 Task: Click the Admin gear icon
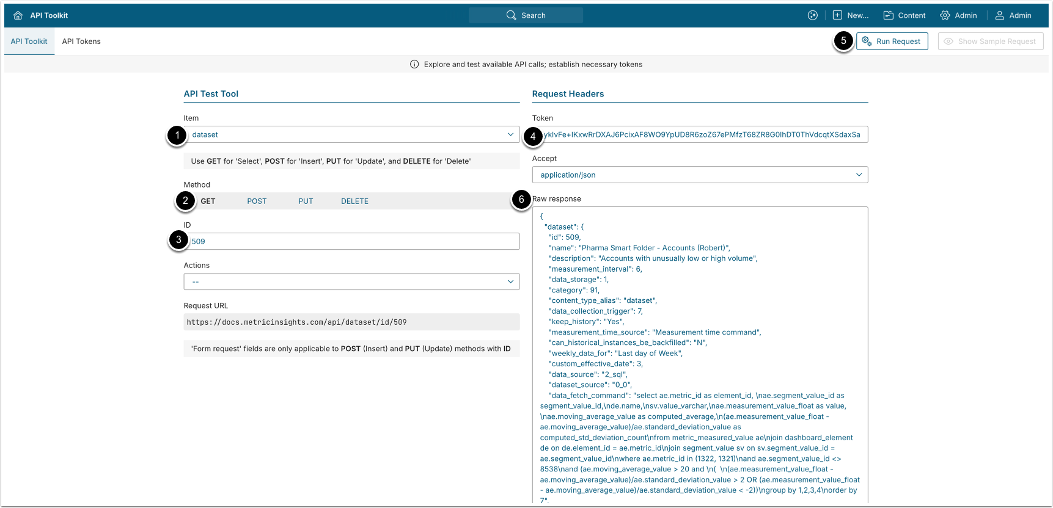pos(945,15)
